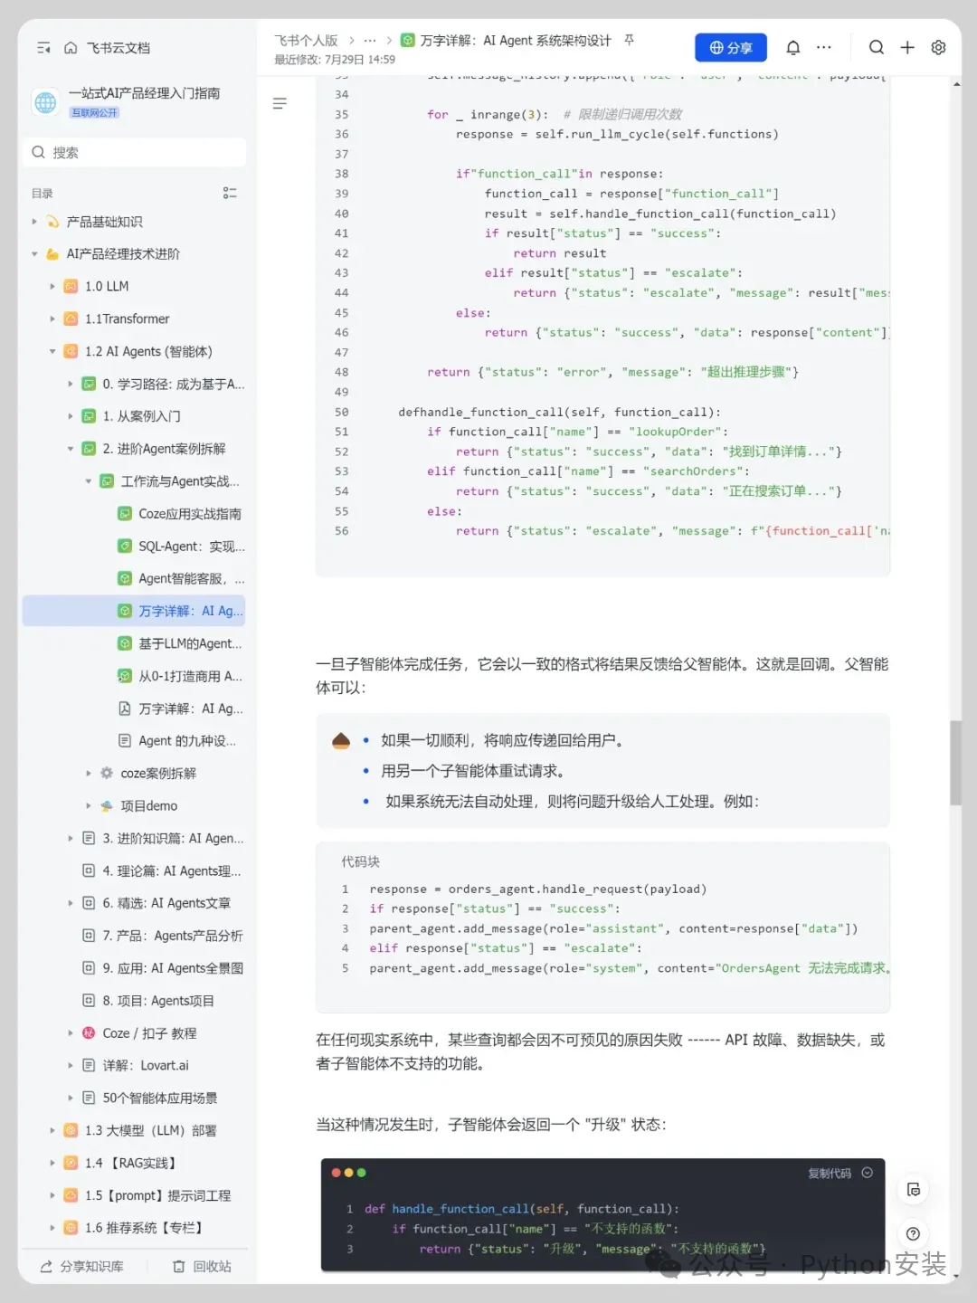Toggle the directory collapse-all icon beside 目录

(230, 193)
